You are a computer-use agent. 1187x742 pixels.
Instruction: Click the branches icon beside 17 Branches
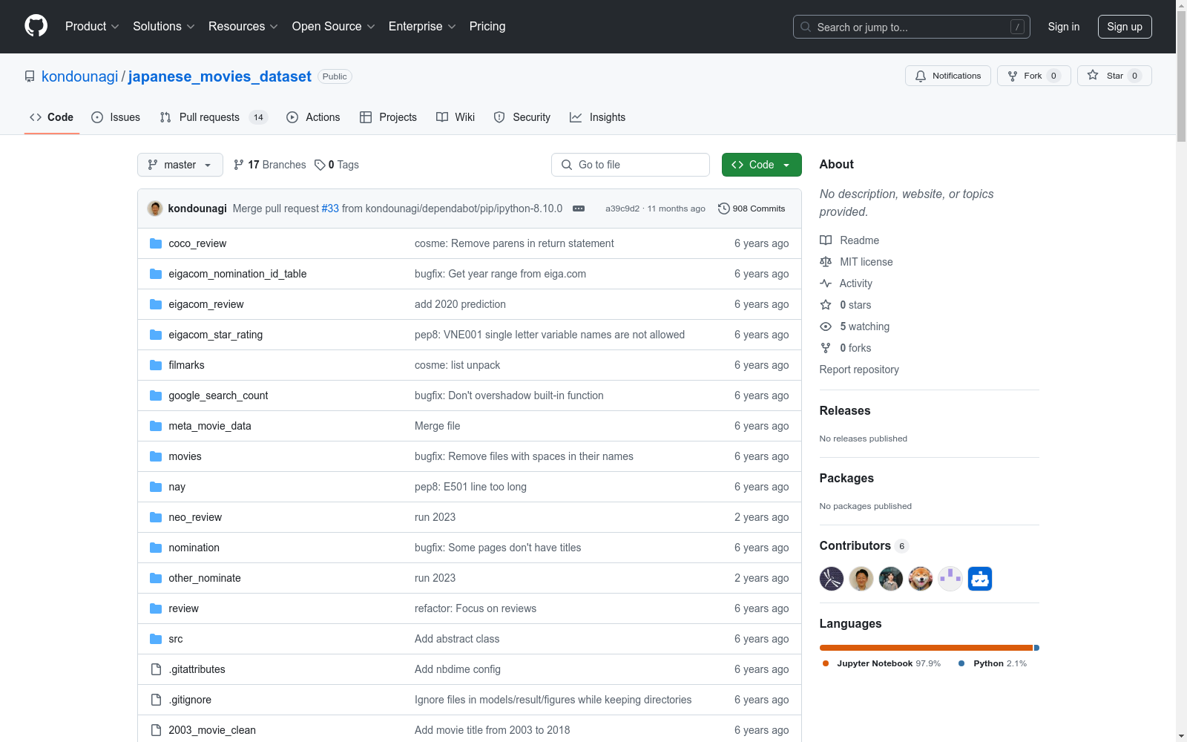click(239, 165)
